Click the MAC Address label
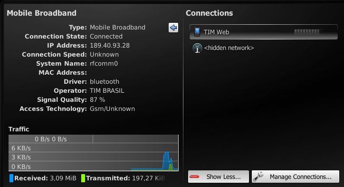The width and height of the screenshot is (344, 187). tap(63, 72)
